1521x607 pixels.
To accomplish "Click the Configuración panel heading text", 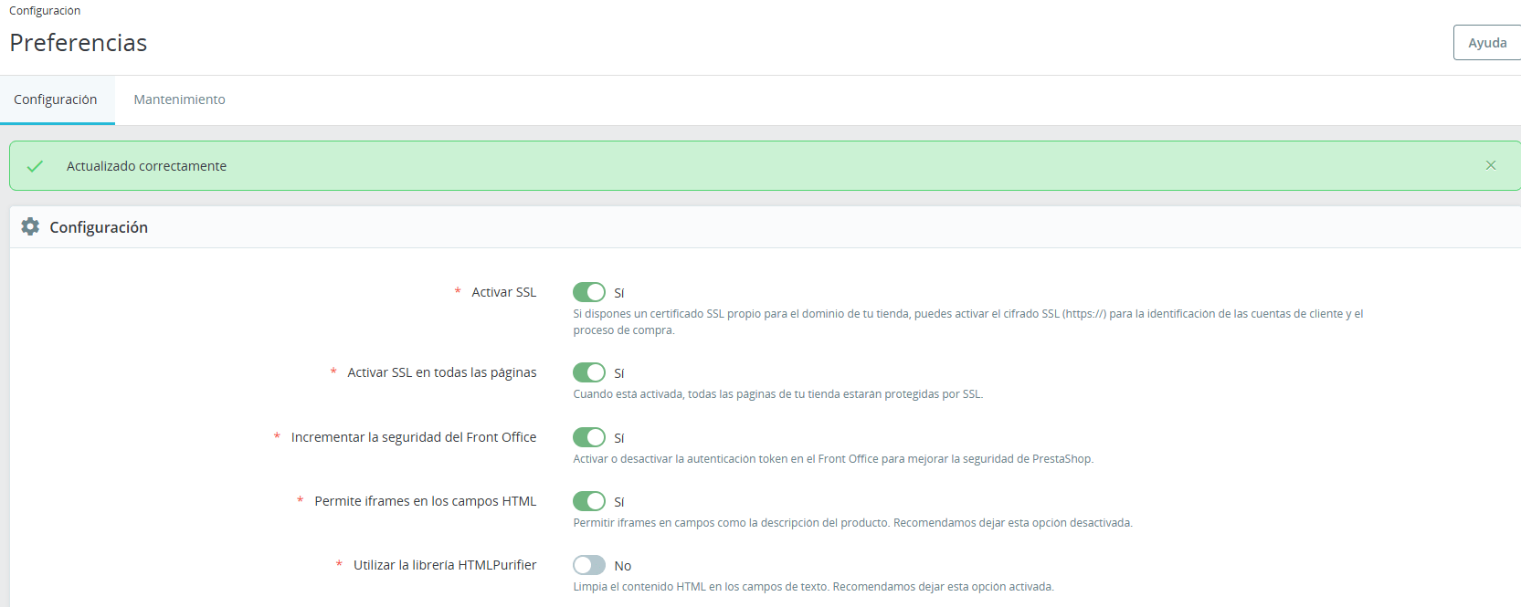I will [99, 227].
